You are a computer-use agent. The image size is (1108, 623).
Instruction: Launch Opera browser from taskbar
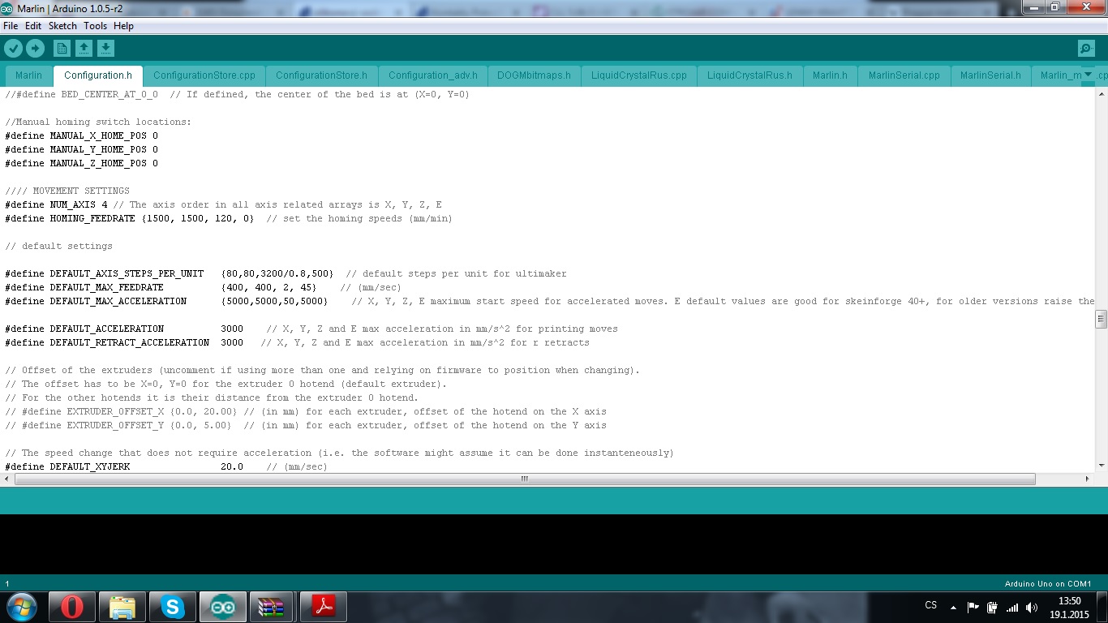pos(71,606)
